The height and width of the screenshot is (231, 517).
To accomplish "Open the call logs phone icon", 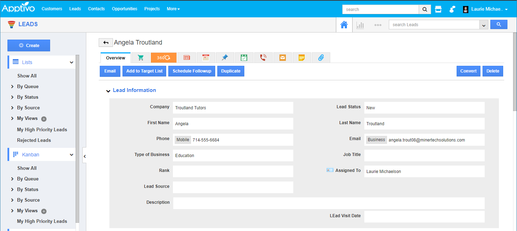I will (263, 57).
